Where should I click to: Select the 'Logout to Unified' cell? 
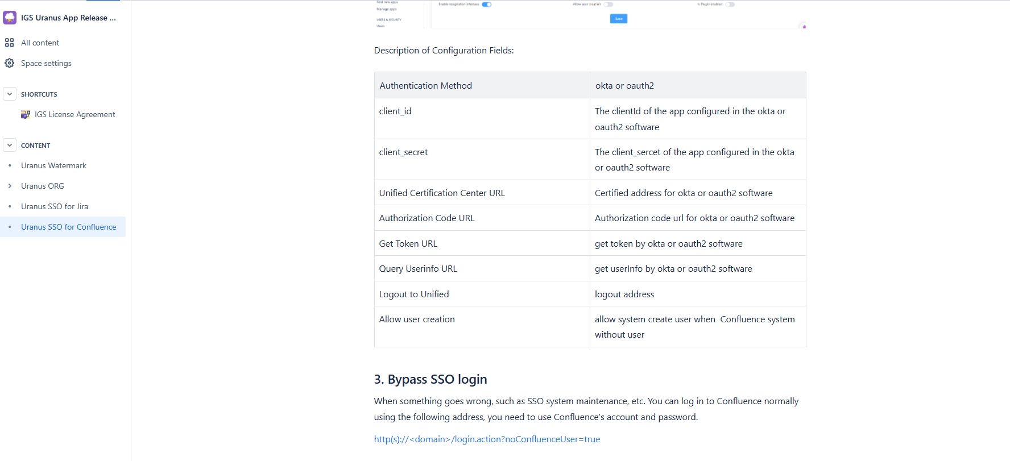point(482,294)
